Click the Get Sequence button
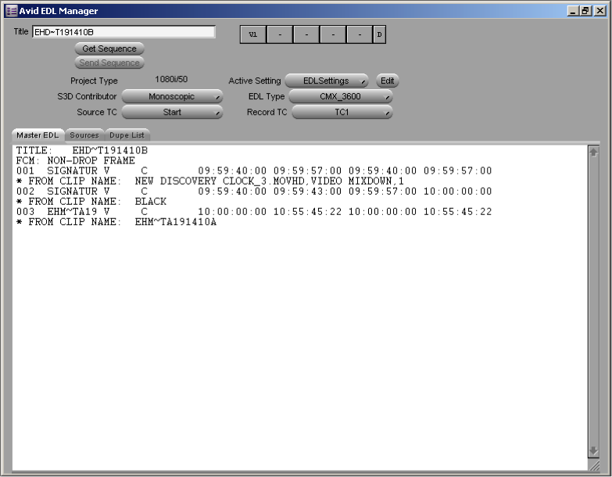Viewport: 612px width, 477px height. coord(109,48)
